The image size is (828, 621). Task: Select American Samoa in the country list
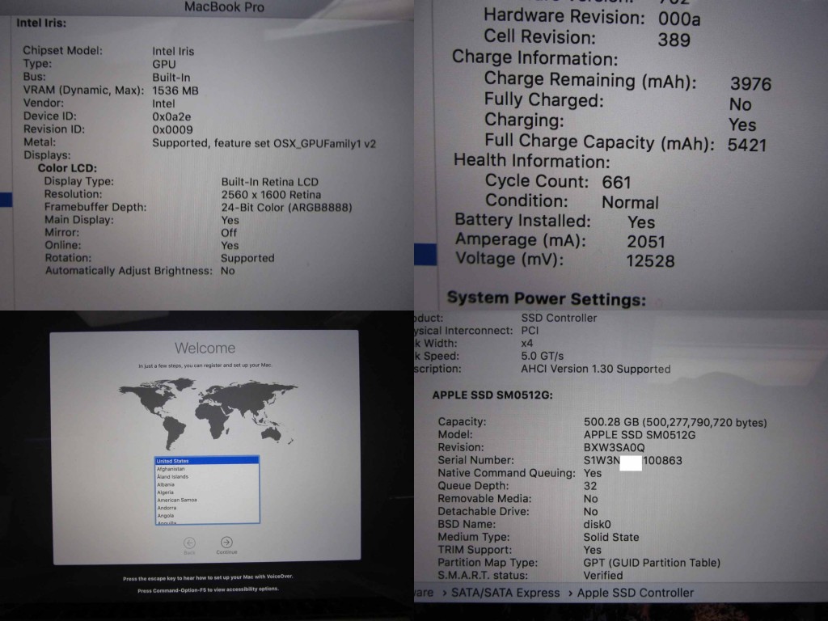point(207,500)
